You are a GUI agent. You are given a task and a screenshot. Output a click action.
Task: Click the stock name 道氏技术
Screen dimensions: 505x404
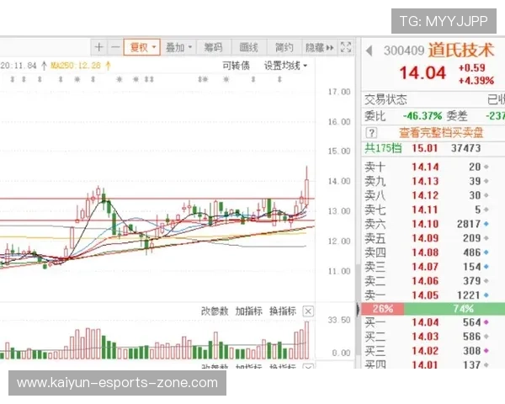460,50
